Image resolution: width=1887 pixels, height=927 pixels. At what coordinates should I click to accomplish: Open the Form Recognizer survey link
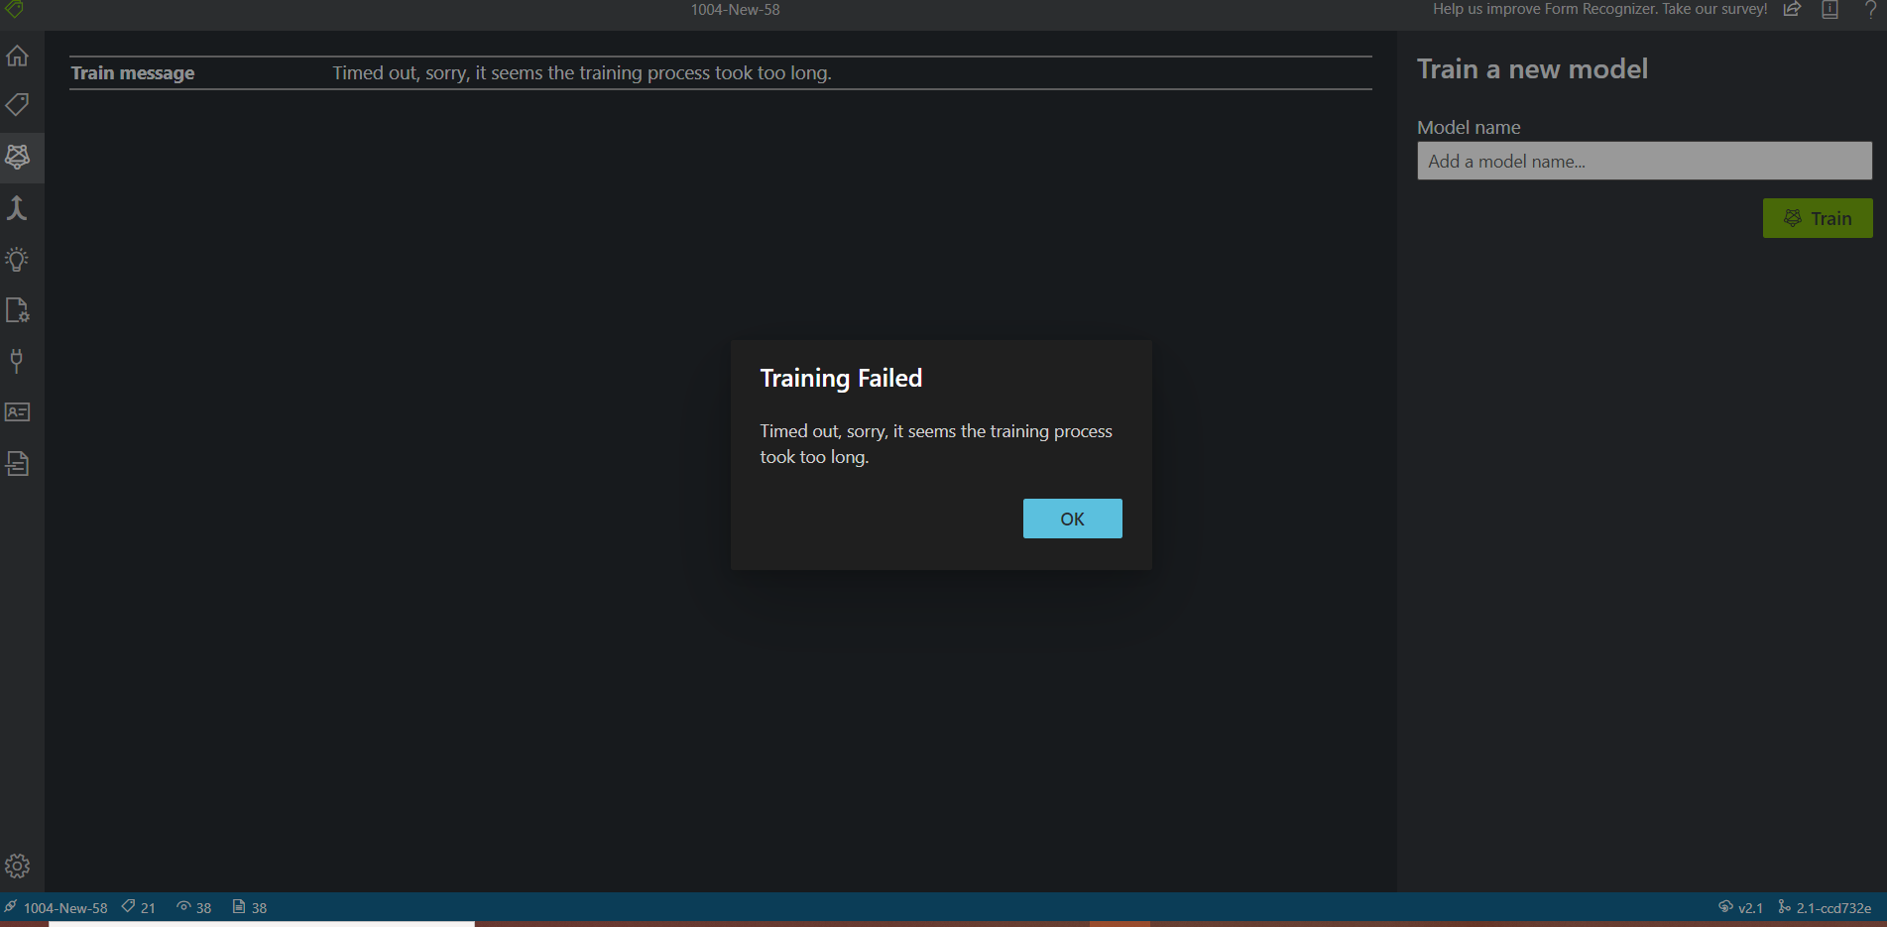[1599, 9]
